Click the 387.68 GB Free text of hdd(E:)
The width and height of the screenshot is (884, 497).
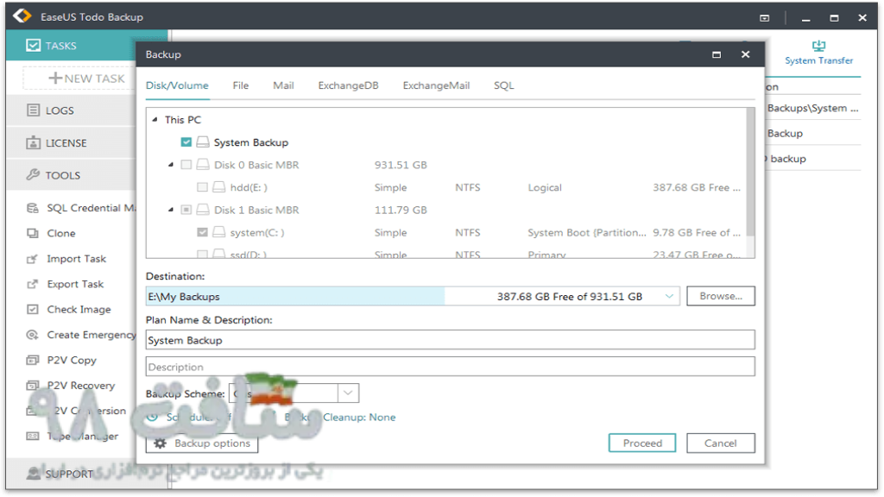tap(697, 187)
